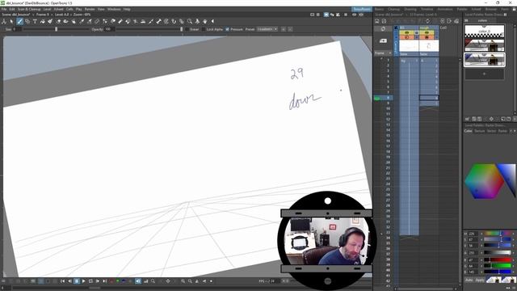Select the Rotate tool
The width and height of the screenshot is (517, 291).
coord(197,22)
